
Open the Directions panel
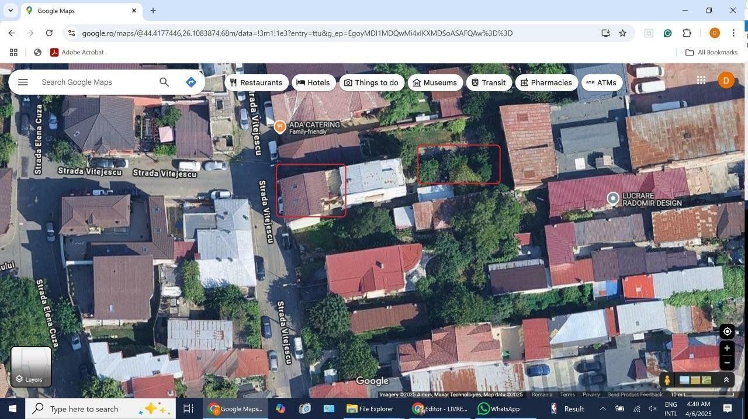191,82
